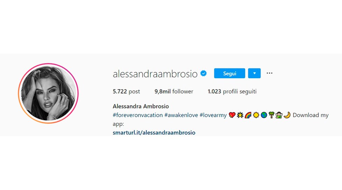This screenshot has height=190, width=342.
Task: Click the globe emoji in bio
Action: coord(264,115)
